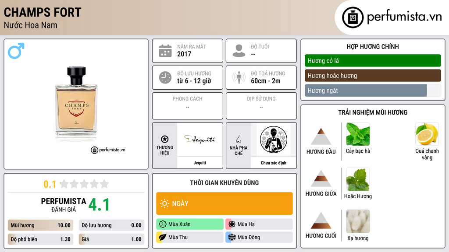Click the green Hương cỏ lá accord bar
This screenshot has width=449, height=252.
pos(373,60)
